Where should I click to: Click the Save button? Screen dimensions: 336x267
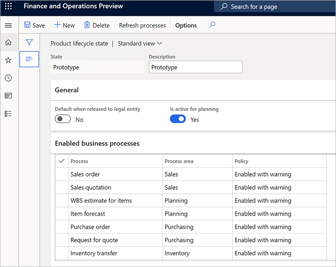coord(35,25)
